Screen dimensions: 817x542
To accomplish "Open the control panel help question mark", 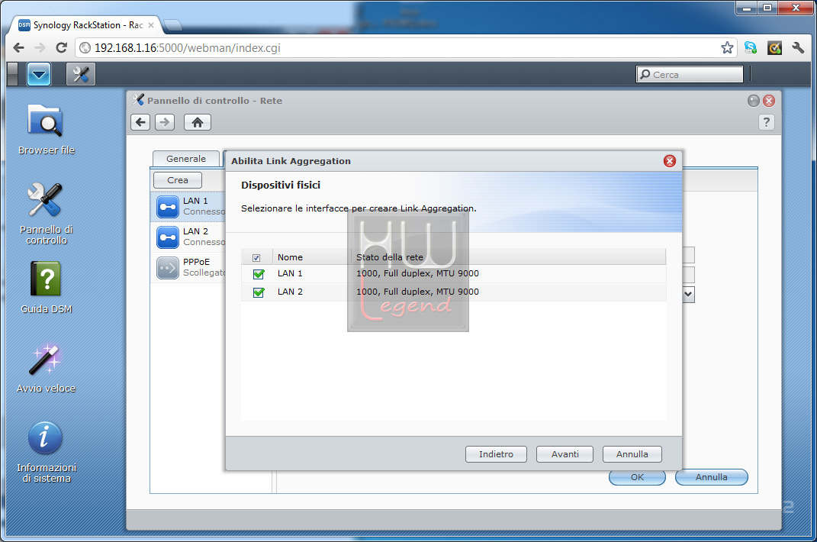I will click(766, 123).
